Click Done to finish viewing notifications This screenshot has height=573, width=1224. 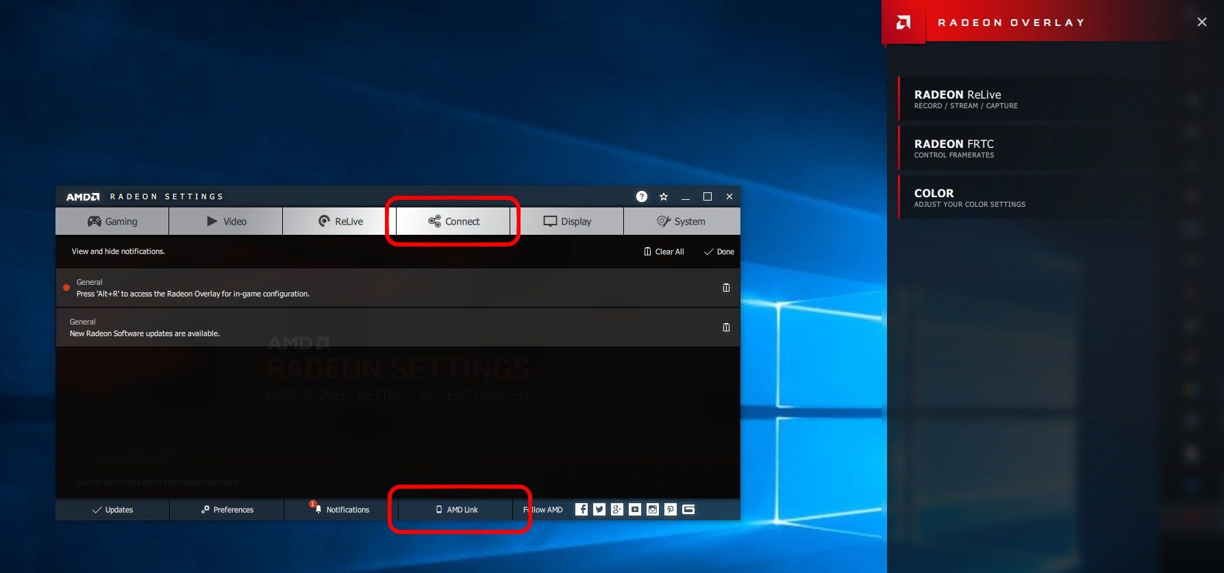[719, 251]
